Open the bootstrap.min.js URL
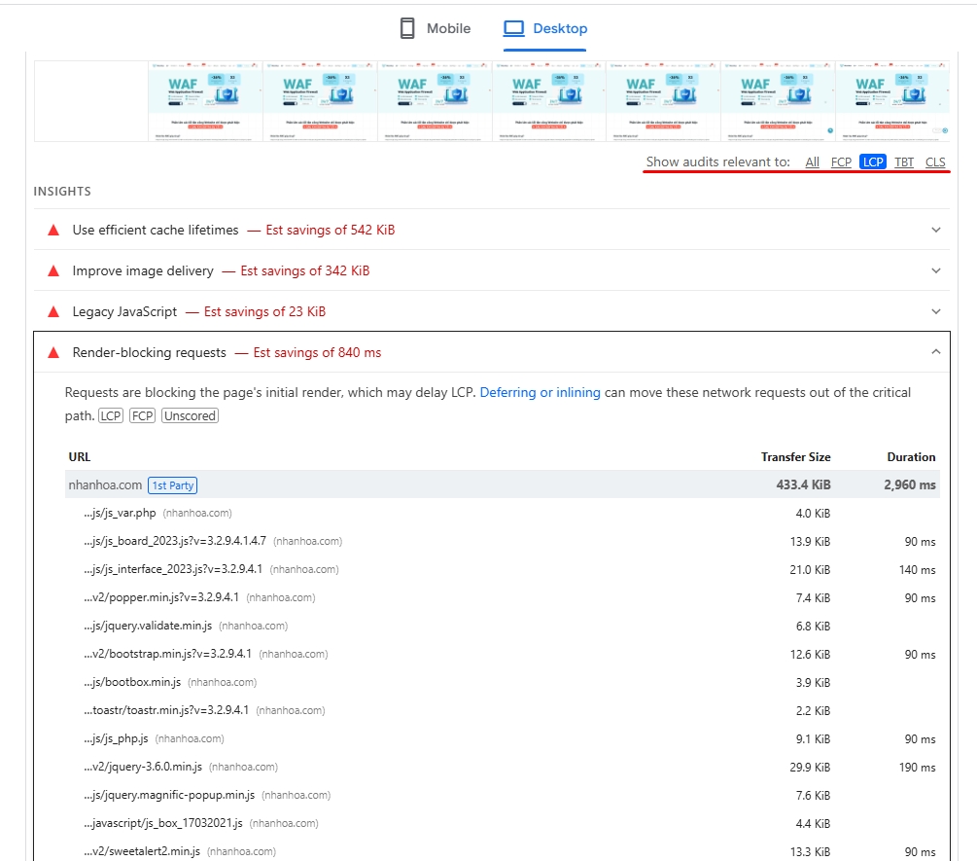 167,654
